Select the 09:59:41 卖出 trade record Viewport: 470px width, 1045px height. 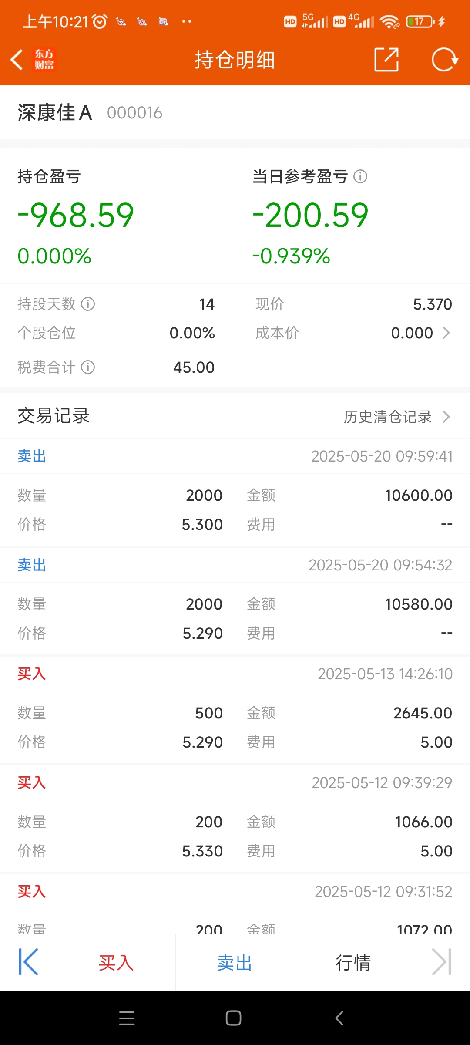click(x=235, y=492)
